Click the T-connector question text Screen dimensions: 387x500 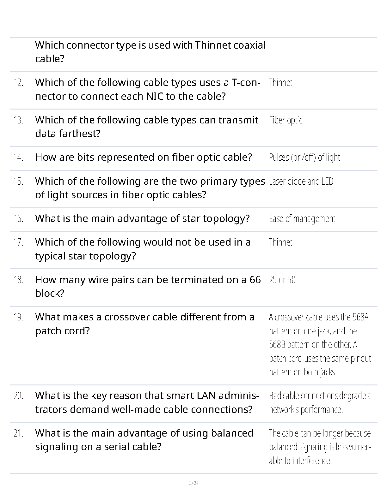click(x=148, y=89)
